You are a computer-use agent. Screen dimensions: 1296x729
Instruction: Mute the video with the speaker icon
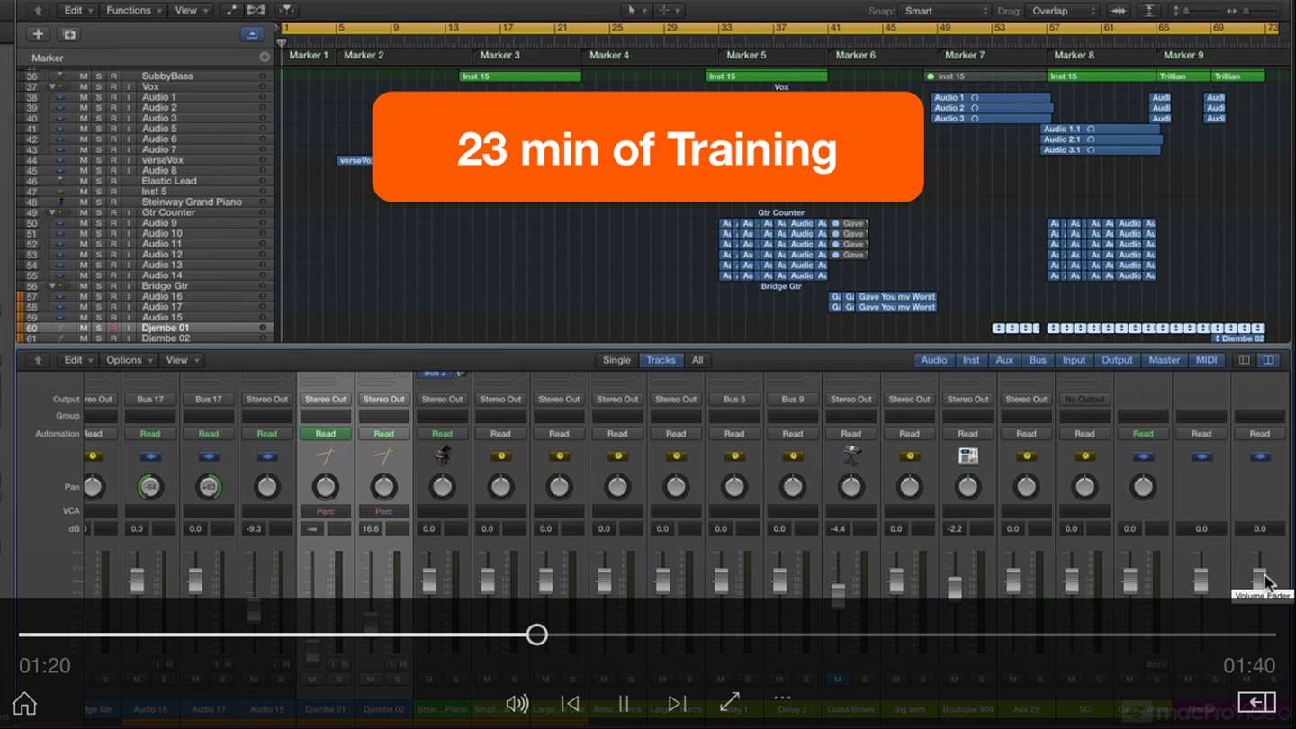(517, 704)
